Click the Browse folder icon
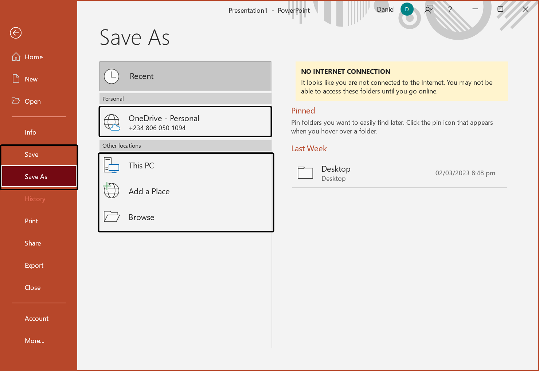 pos(112,217)
